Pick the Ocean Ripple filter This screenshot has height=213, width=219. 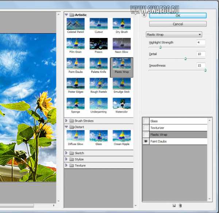[122, 136]
